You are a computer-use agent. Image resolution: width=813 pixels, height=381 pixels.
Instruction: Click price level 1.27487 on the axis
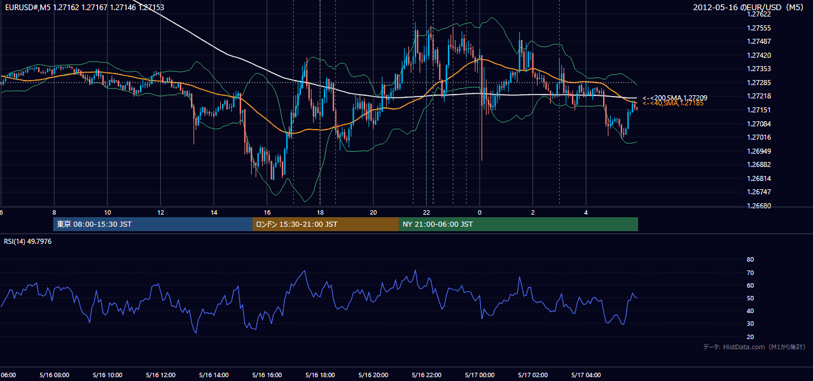tap(758, 41)
